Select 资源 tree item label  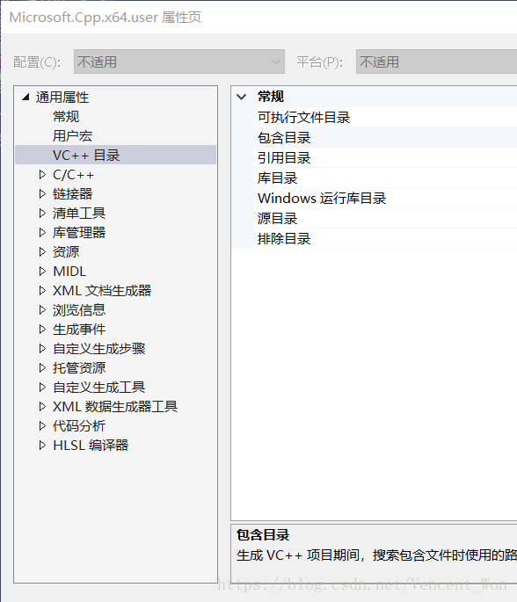[66, 252]
